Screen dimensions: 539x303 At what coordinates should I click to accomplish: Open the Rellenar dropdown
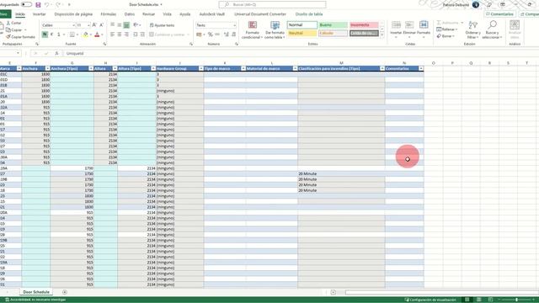coord(447,29)
